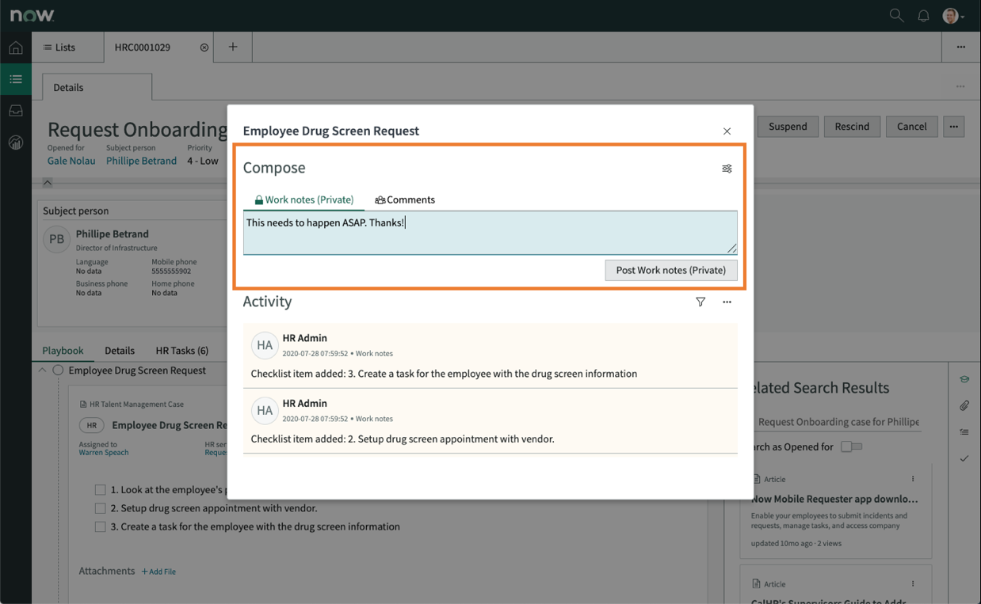Click the Cancel button
981x604 pixels.
[911, 126]
